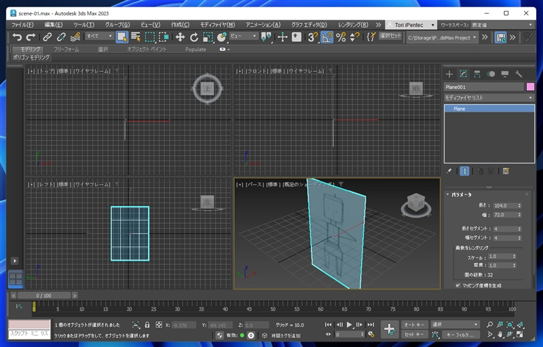
Task: Toggle the Selection Lock padlock icon
Action: 147,325
